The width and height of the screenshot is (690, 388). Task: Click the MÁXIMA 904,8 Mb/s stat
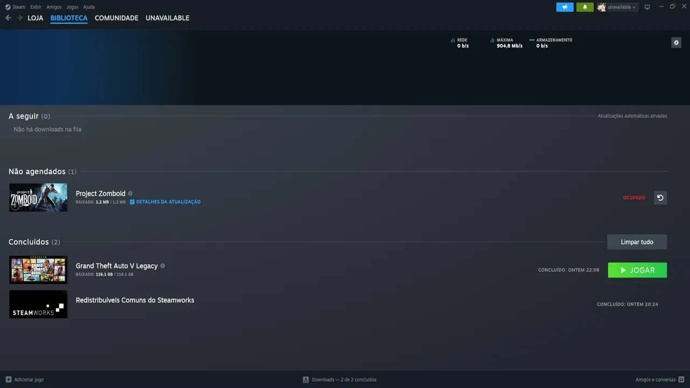pos(506,43)
